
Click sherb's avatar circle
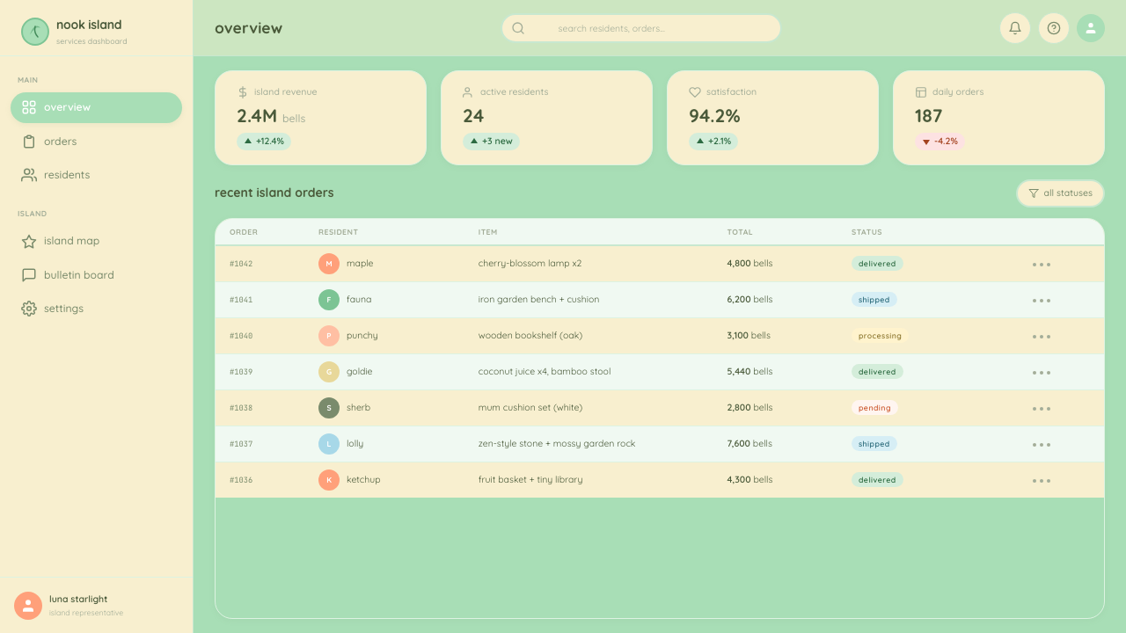coord(329,408)
